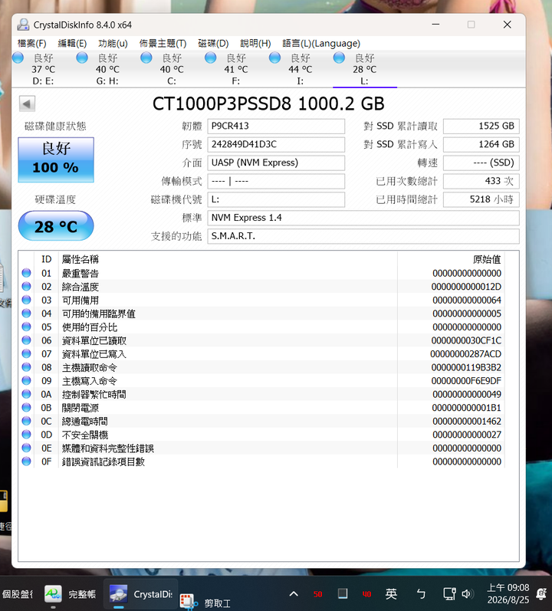
Task: Click the status dot for 07 資料單位已寫入
Action: 27,353
